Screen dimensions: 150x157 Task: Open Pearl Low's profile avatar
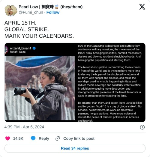[11, 10]
